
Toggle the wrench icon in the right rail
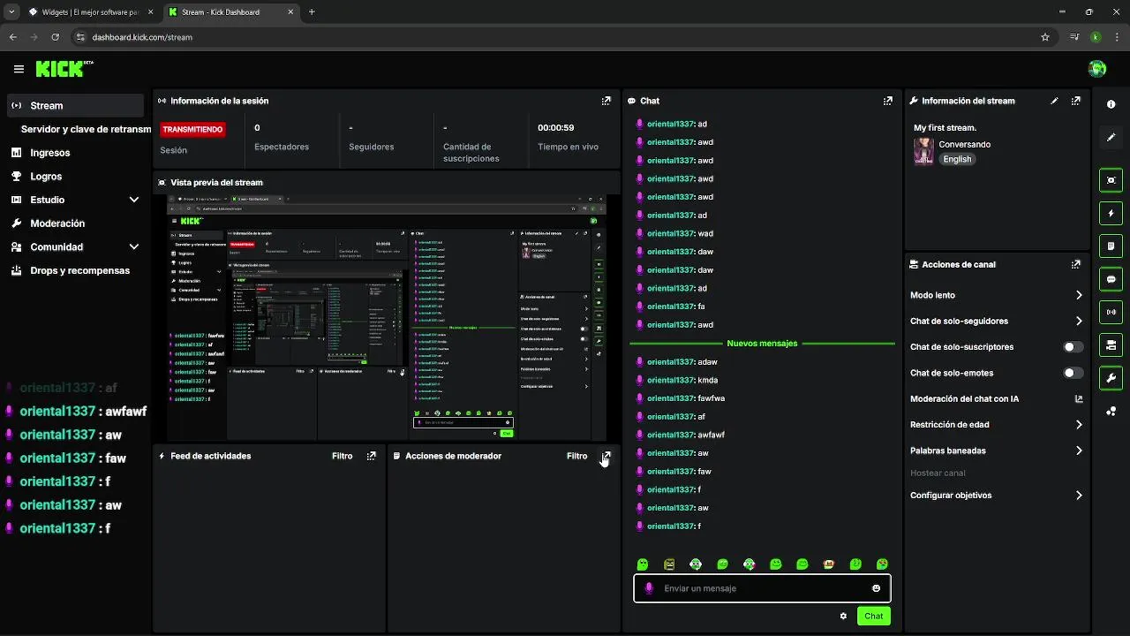click(x=1111, y=378)
